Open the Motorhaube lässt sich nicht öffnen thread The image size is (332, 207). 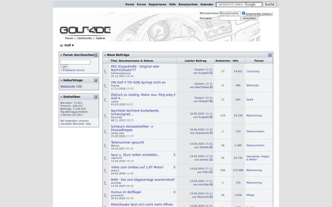pos(142,204)
